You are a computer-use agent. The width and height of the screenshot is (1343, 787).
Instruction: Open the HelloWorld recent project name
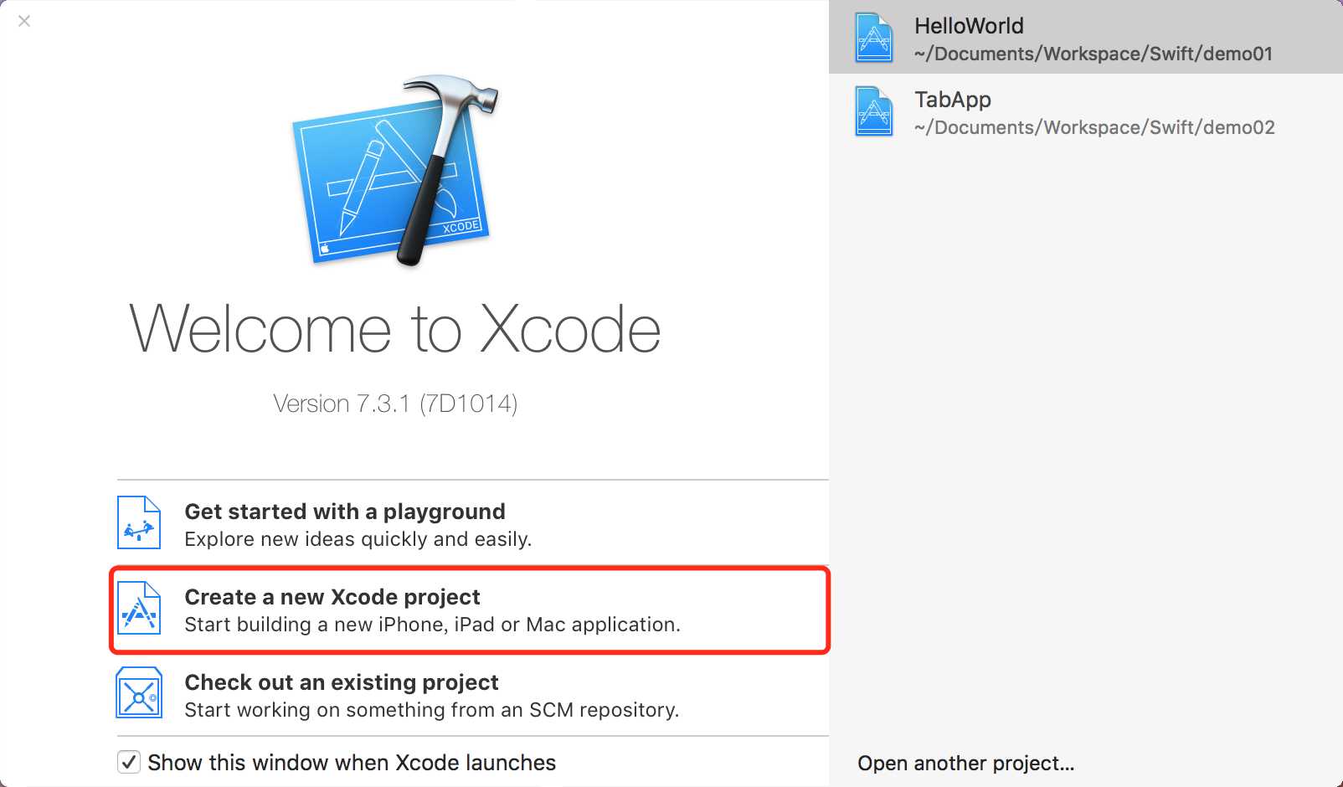969,26
